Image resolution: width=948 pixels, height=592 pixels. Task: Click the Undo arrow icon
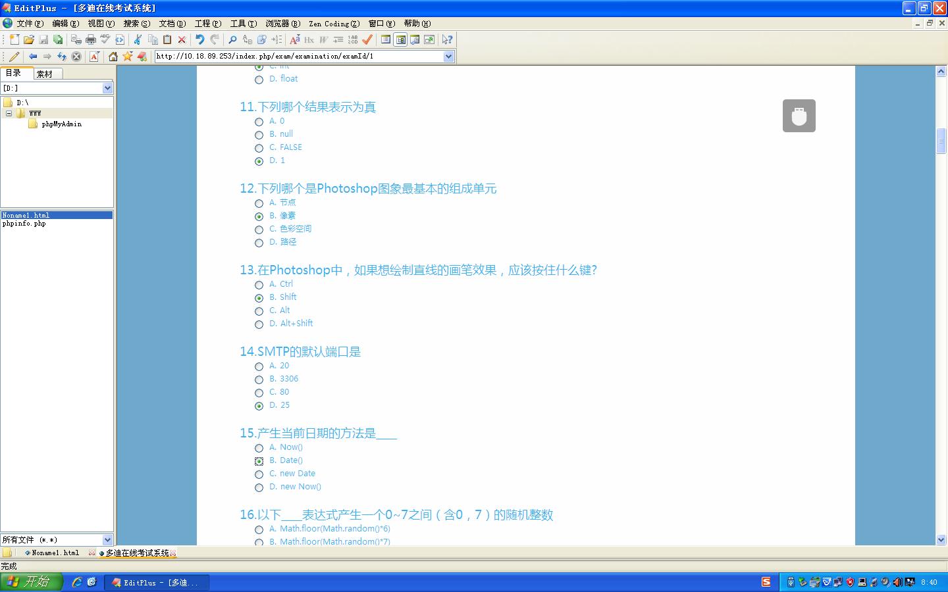tap(199, 39)
